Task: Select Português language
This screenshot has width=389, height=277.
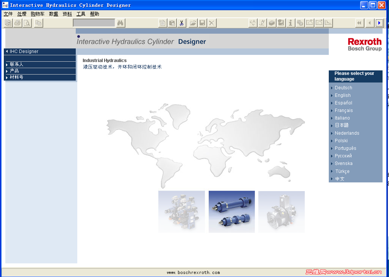Action: [x=345, y=148]
